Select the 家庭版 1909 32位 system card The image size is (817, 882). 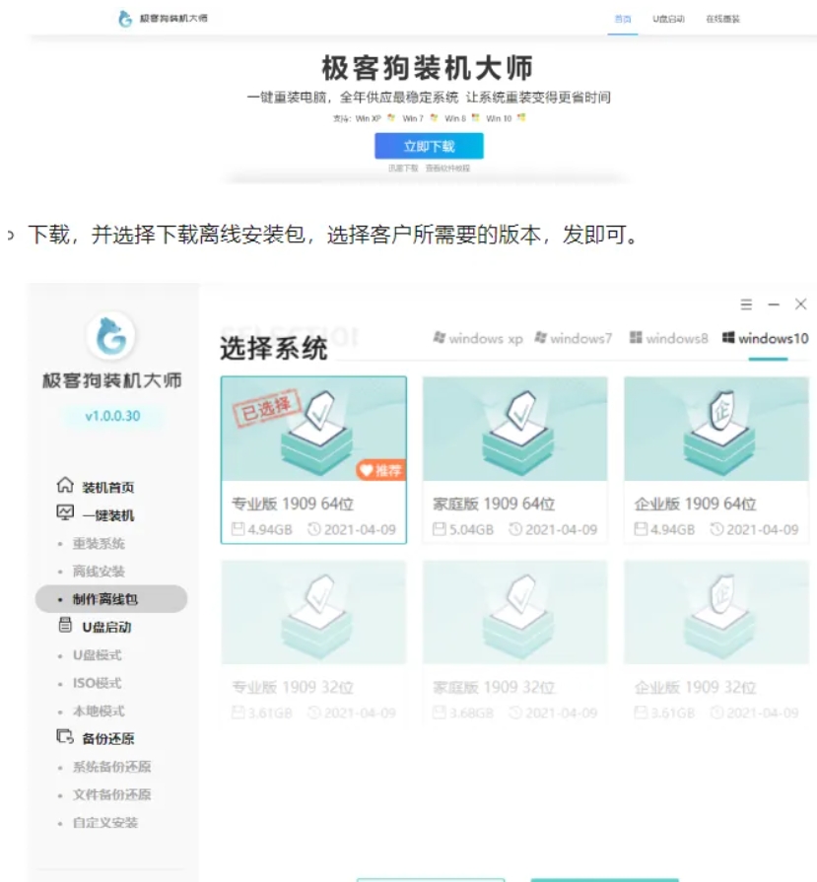(514, 642)
